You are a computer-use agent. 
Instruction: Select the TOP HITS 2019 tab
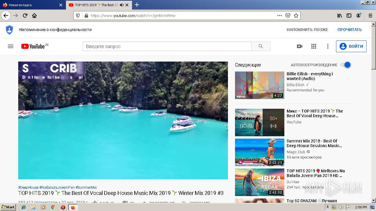(x=99, y=5)
